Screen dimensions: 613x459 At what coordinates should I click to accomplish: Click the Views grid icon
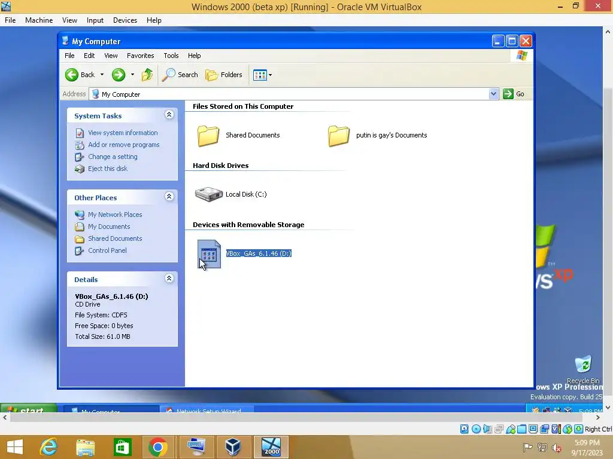click(x=260, y=75)
